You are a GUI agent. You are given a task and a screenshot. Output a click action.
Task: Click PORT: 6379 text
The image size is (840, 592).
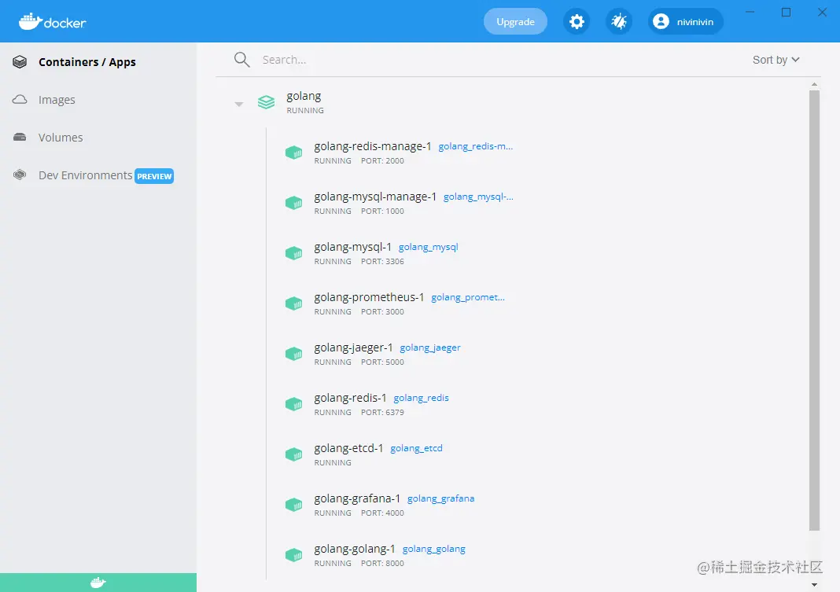[382, 412]
